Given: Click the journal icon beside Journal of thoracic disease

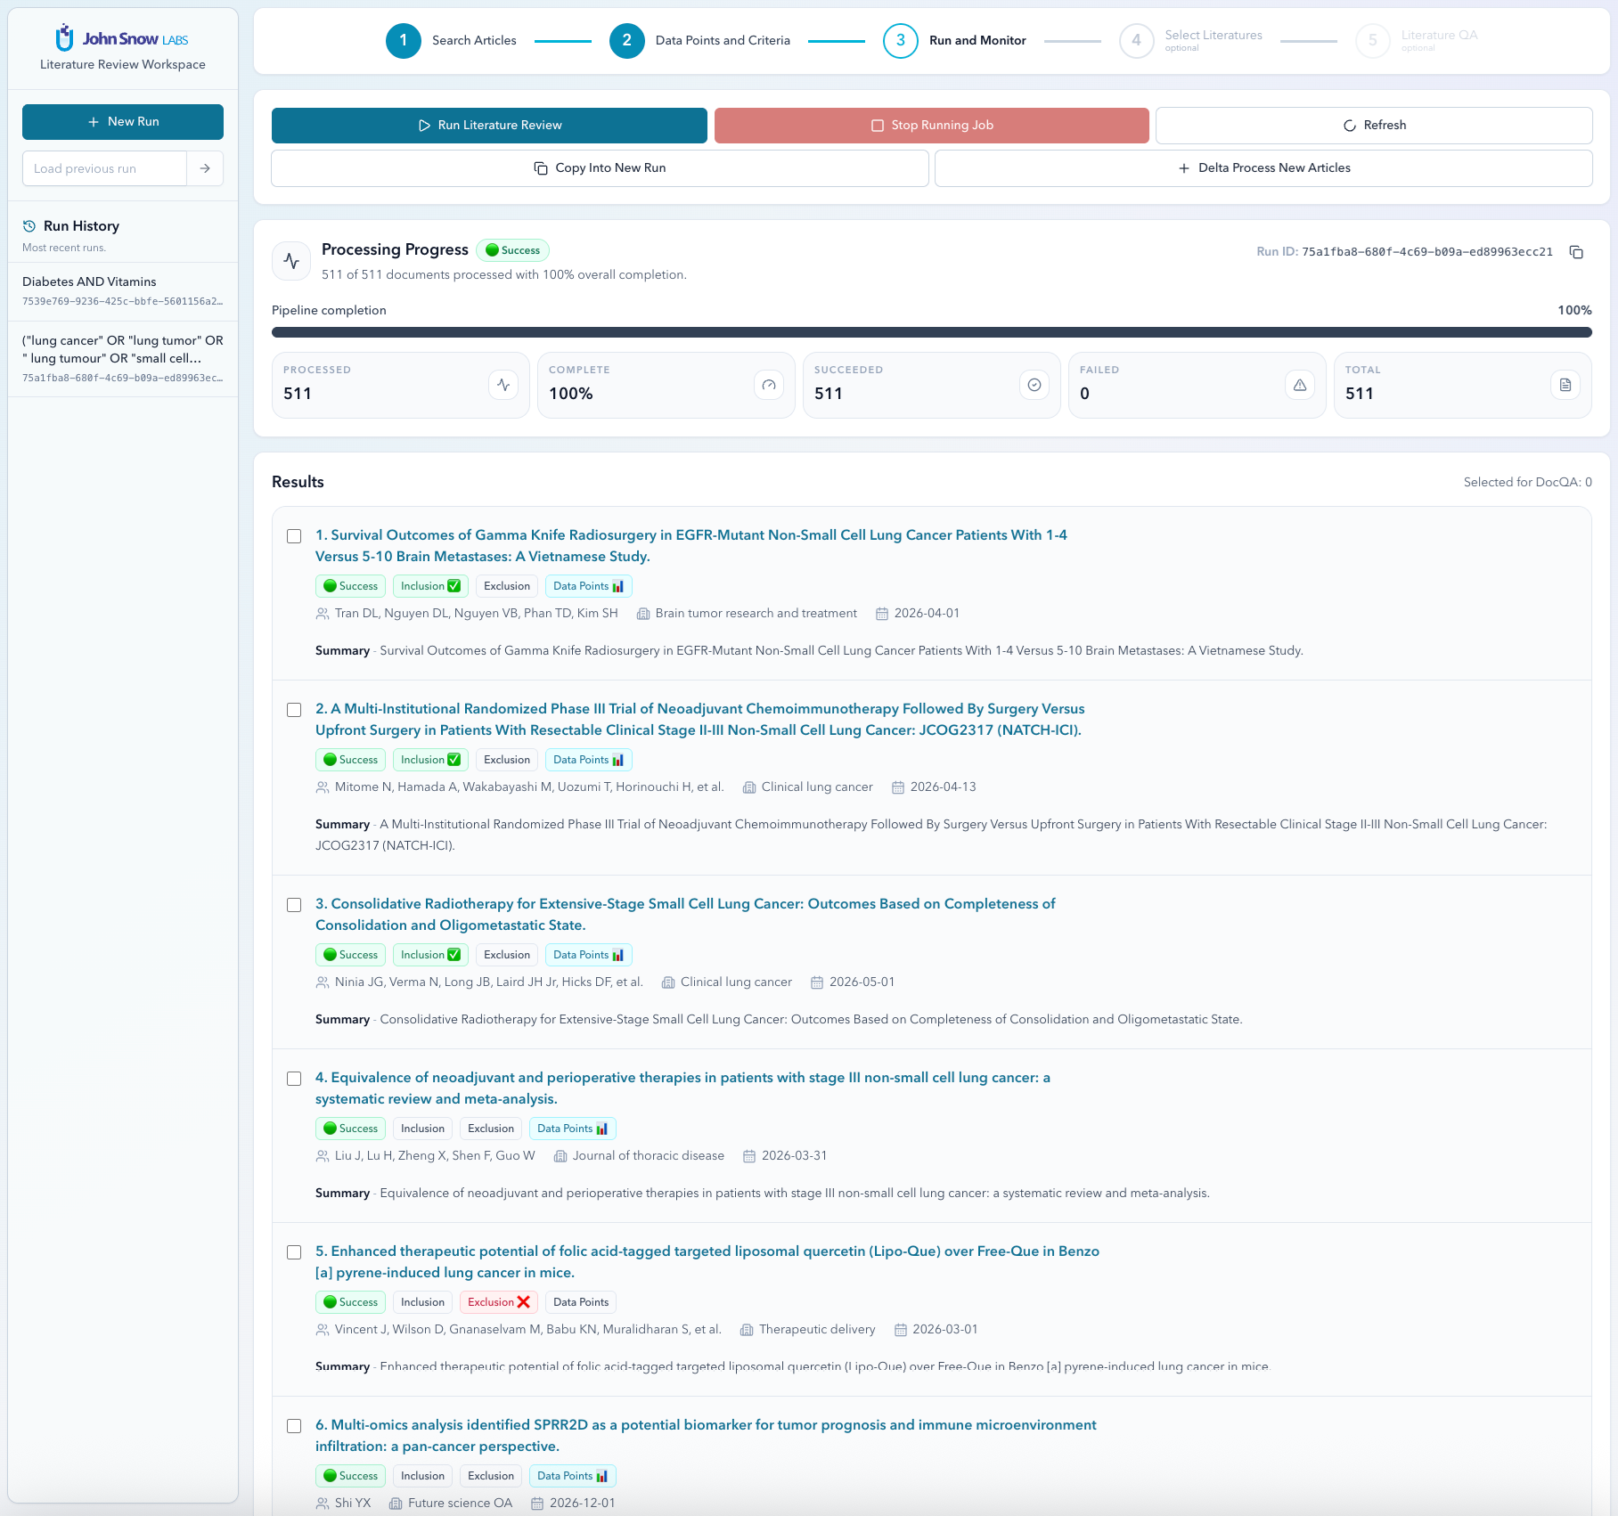Looking at the screenshot, I should coord(560,1156).
